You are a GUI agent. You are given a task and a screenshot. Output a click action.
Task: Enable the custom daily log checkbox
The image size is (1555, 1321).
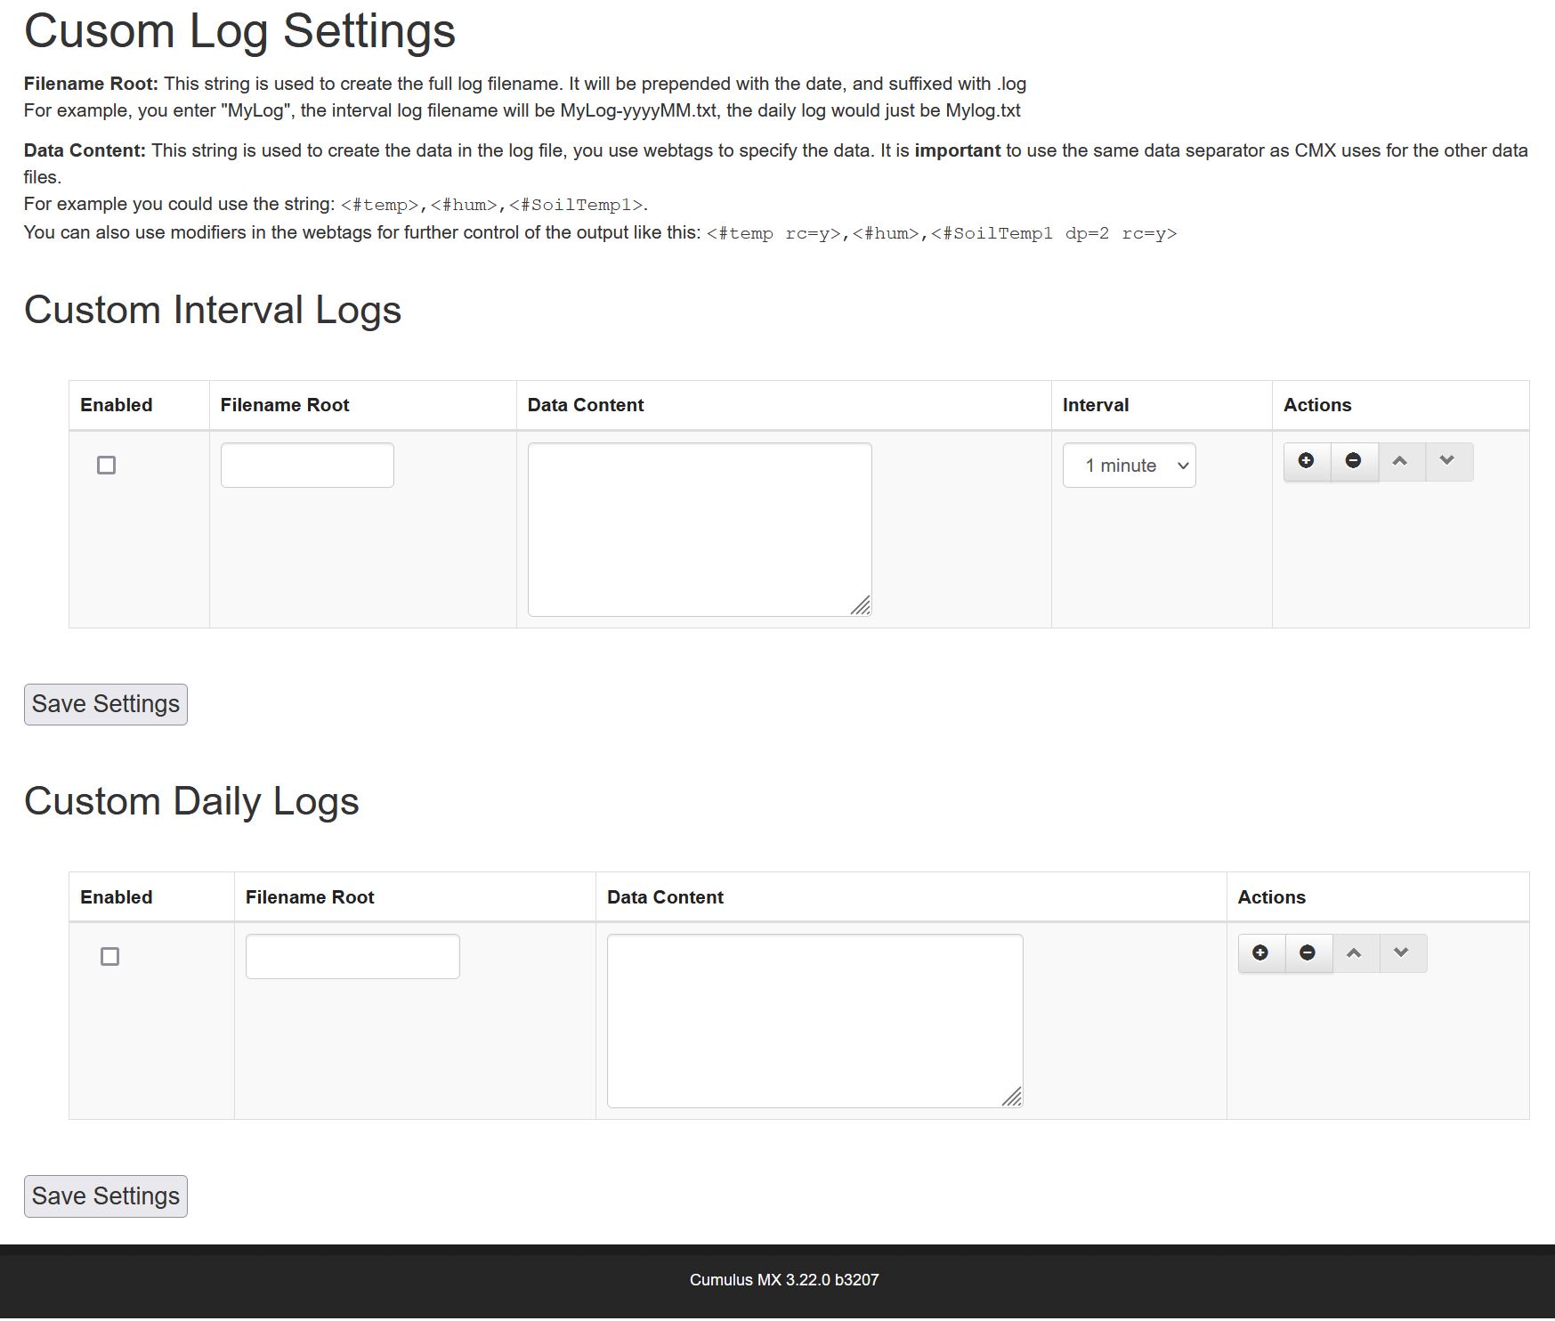tap(109, 957)
